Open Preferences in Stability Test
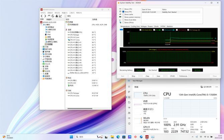224x140 pixels. [x=183, y=76]
